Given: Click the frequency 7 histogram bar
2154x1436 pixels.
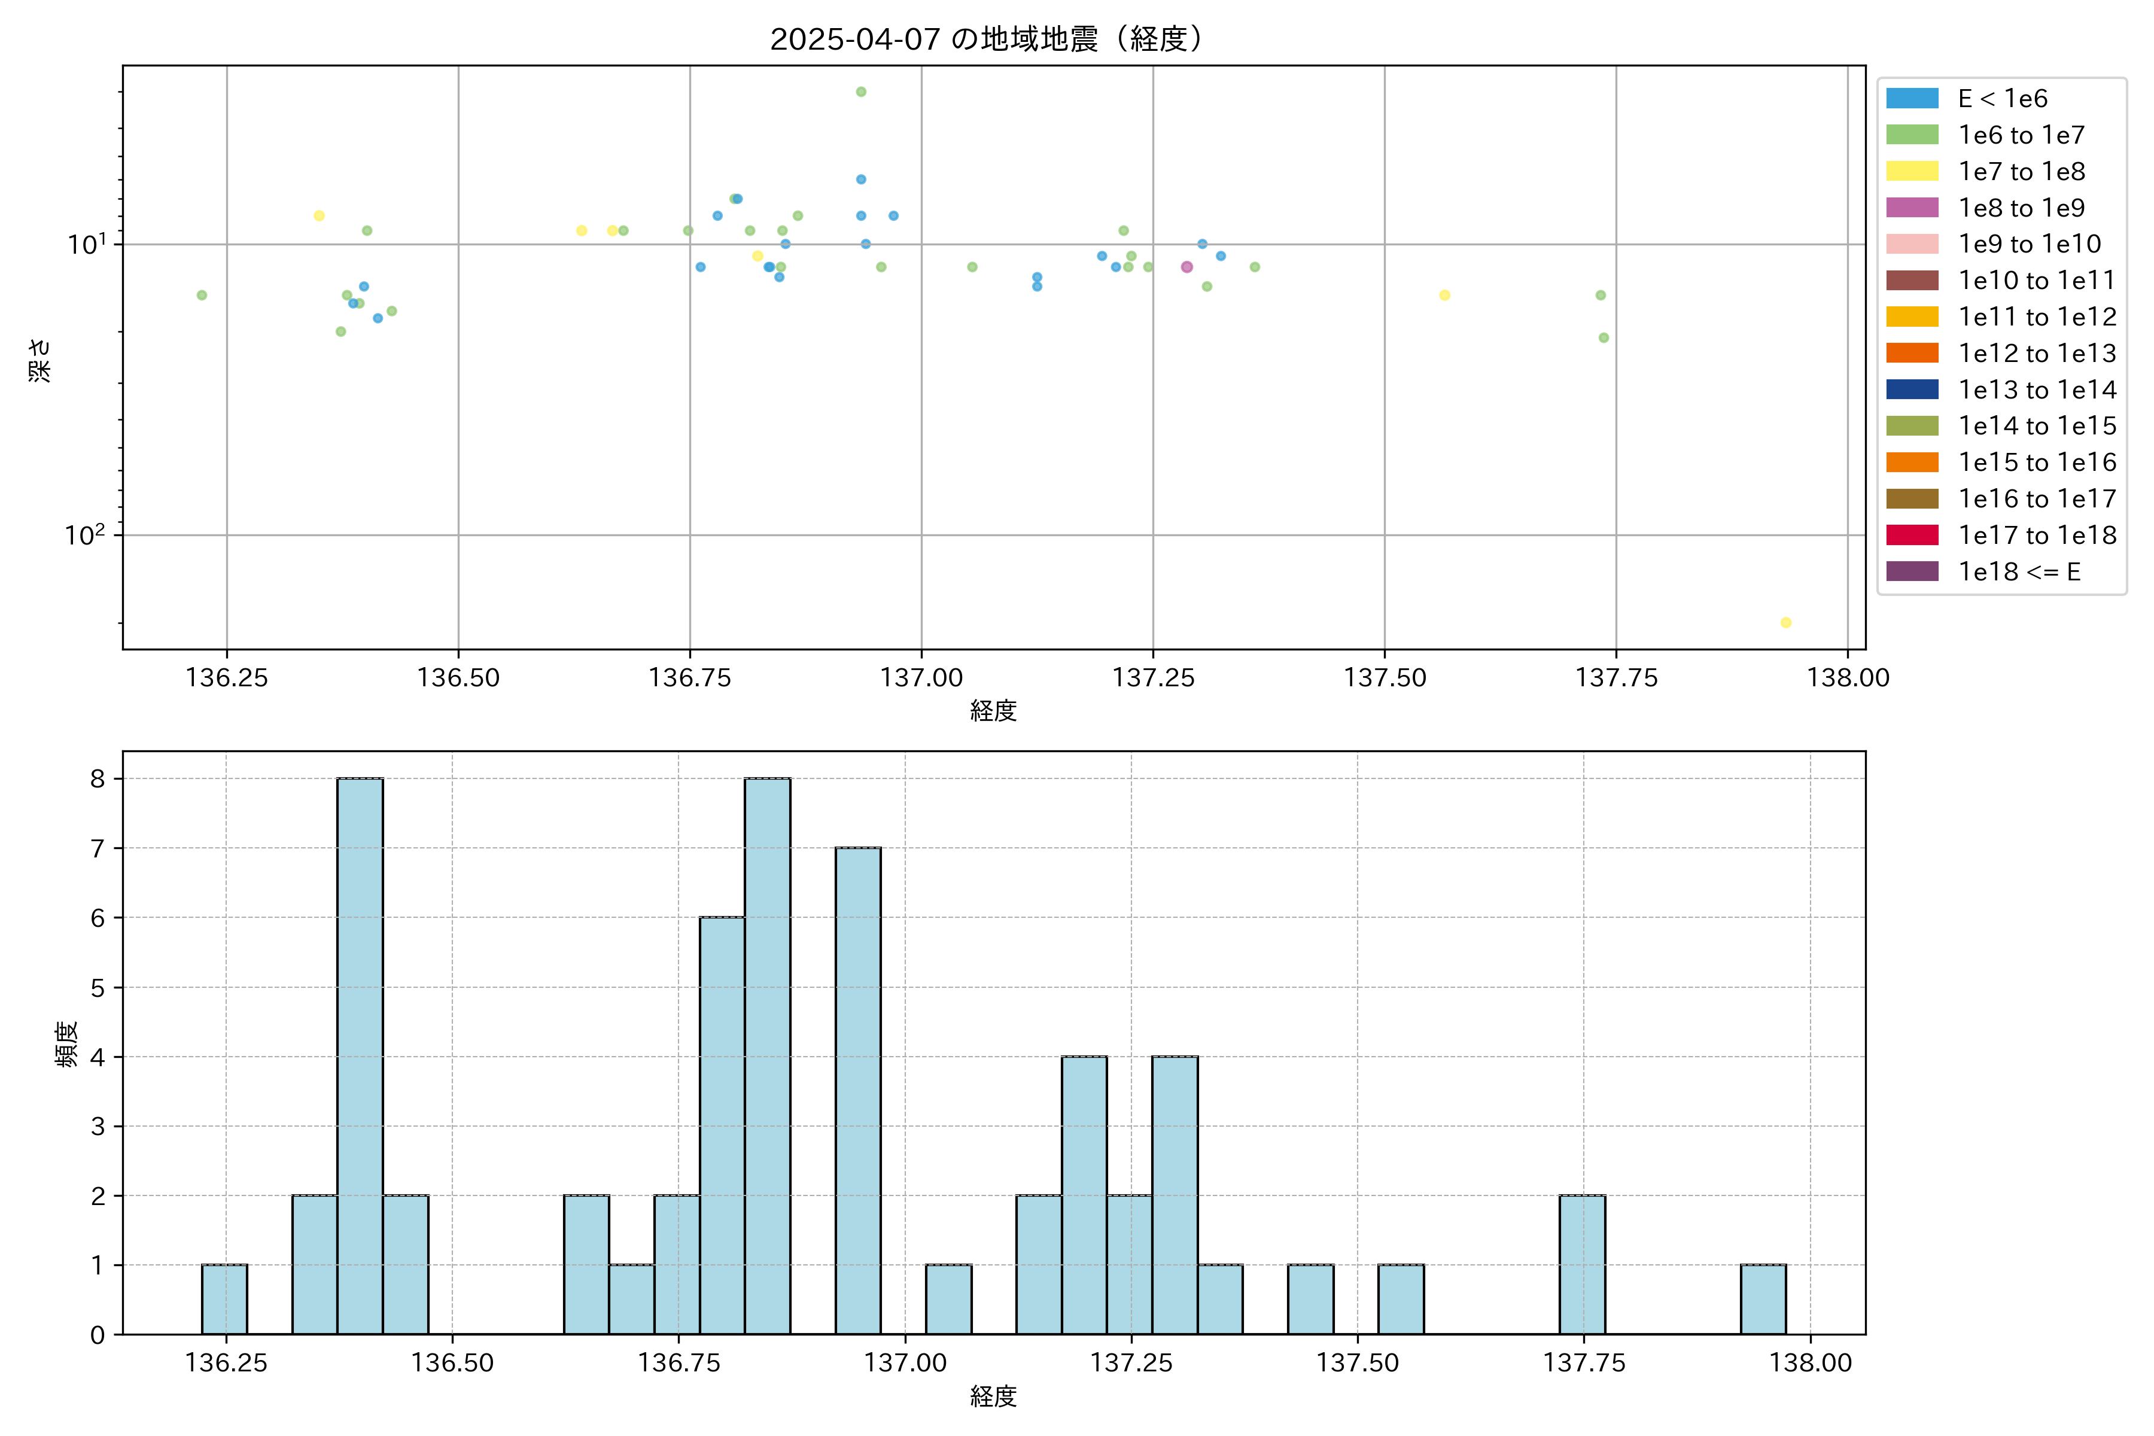Looking at the screenshot, I should 858,1090.
